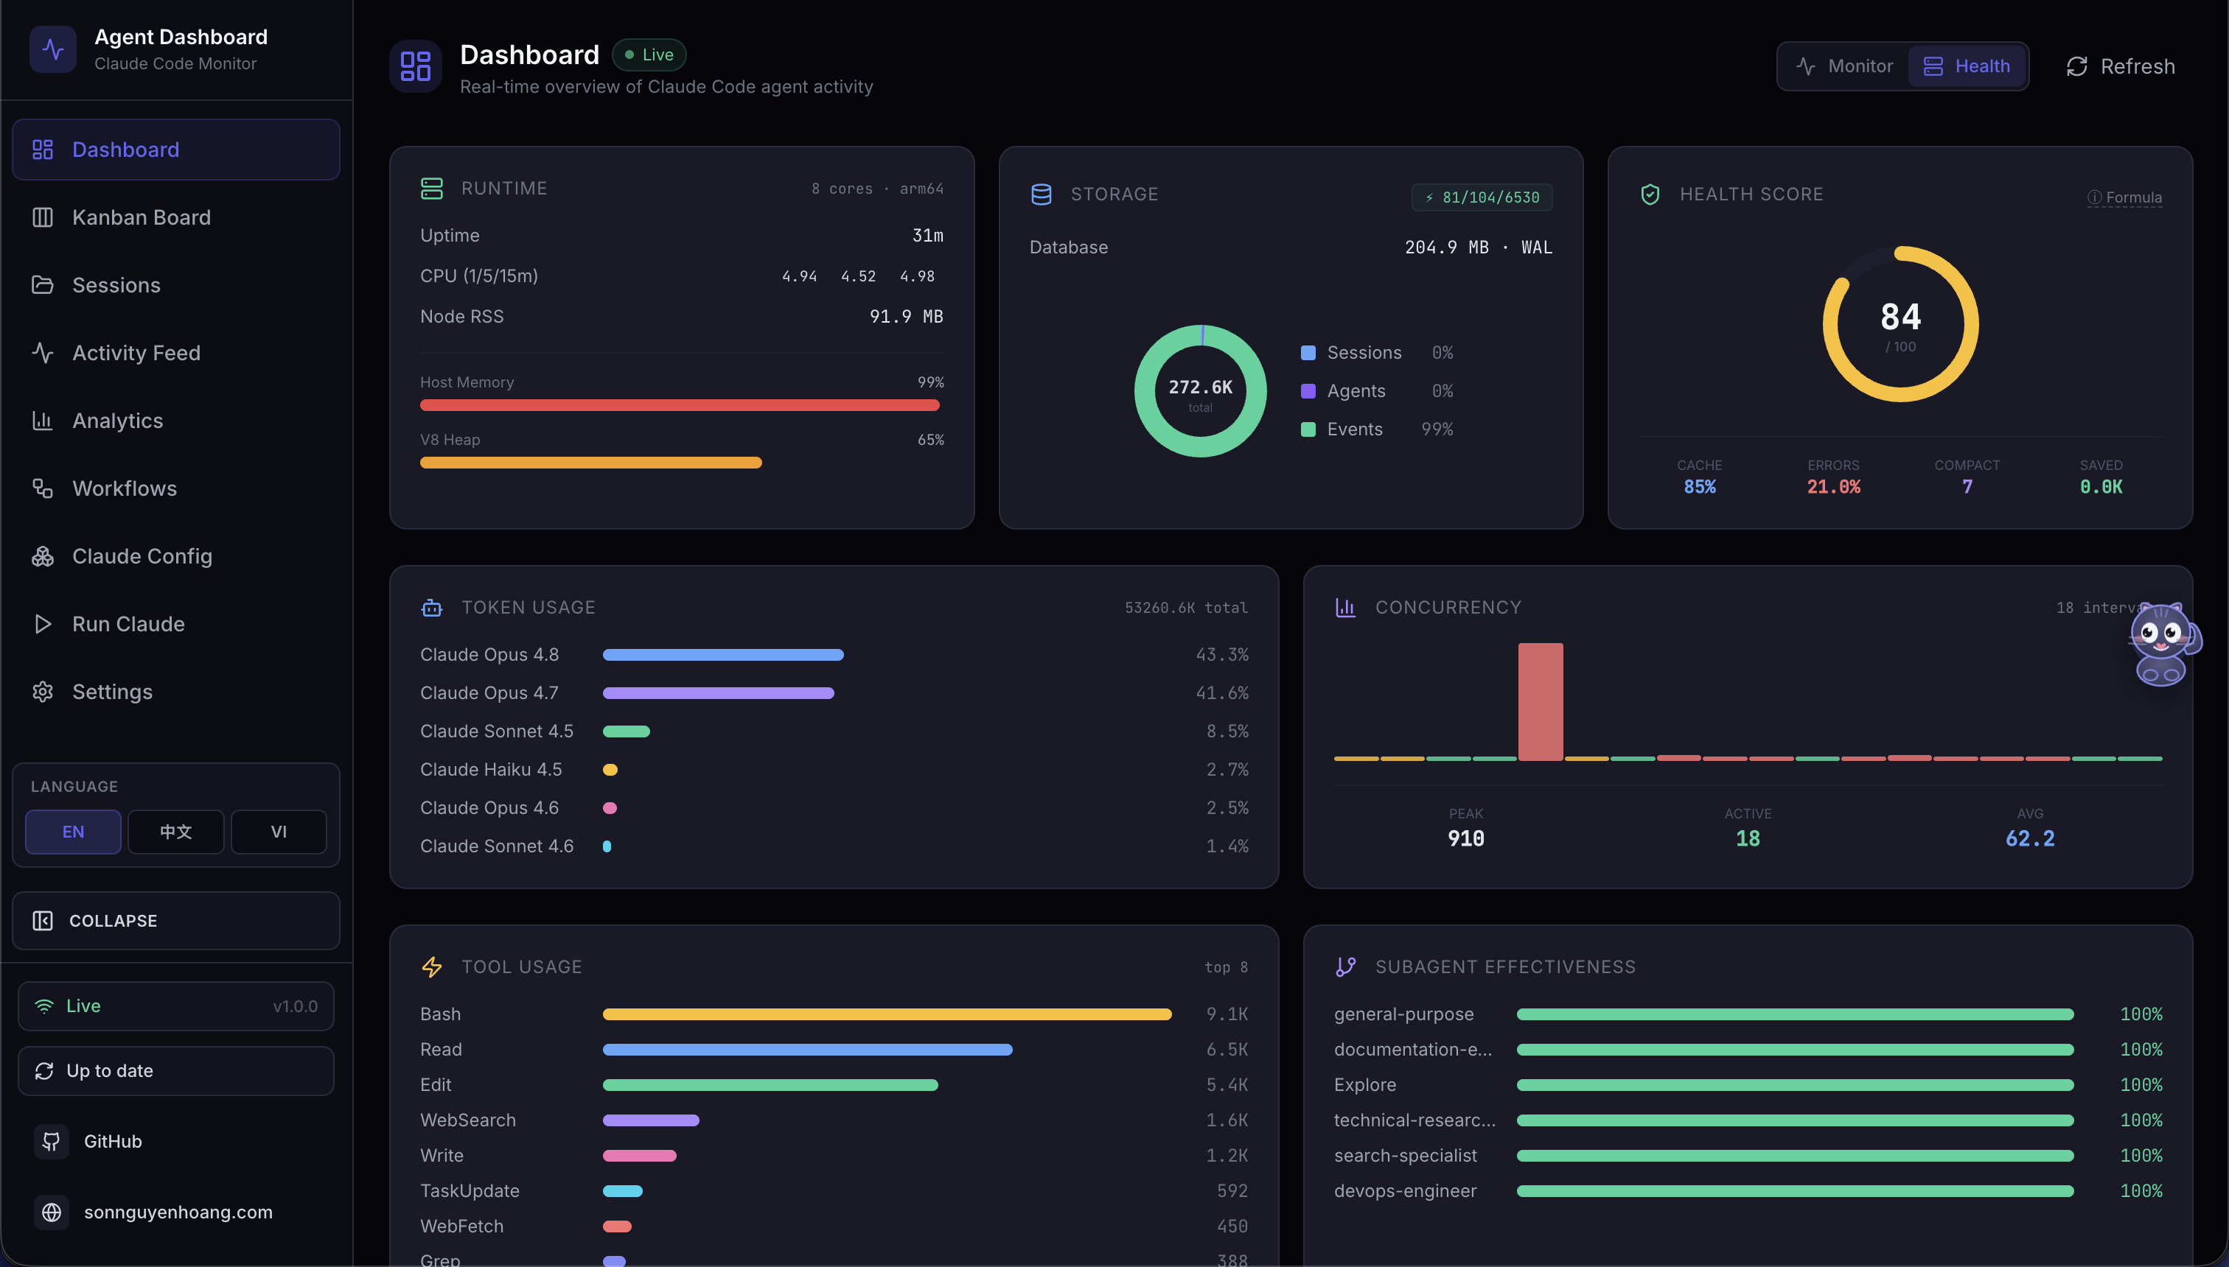2229x1267 pixels.
Task: Click the CACHE 85% value
Action: point(1699,488)
